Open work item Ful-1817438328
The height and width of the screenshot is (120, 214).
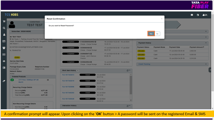(68, 99)
